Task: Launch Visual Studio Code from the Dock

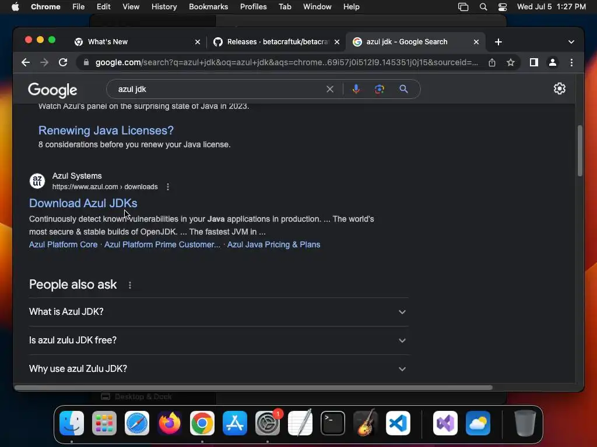Action: (x=398, y=423)
